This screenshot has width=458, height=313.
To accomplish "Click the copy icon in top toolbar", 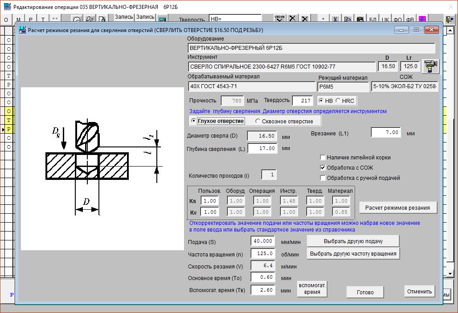I will 348,20.
